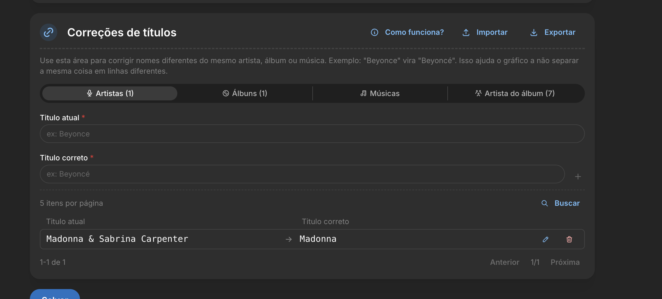Switch to the Álbuns (1) tab
Viewport: 662px width, 299px height.
(x=245, y=94)
